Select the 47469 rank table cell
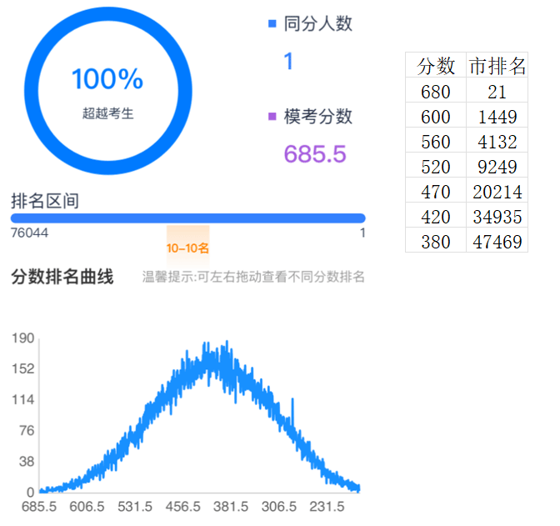The width and height of the screenshot is (560, 526). pos(497,242)
